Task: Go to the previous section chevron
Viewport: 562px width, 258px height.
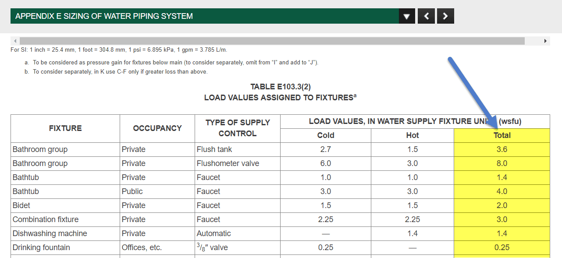Action: click(426, 16)
